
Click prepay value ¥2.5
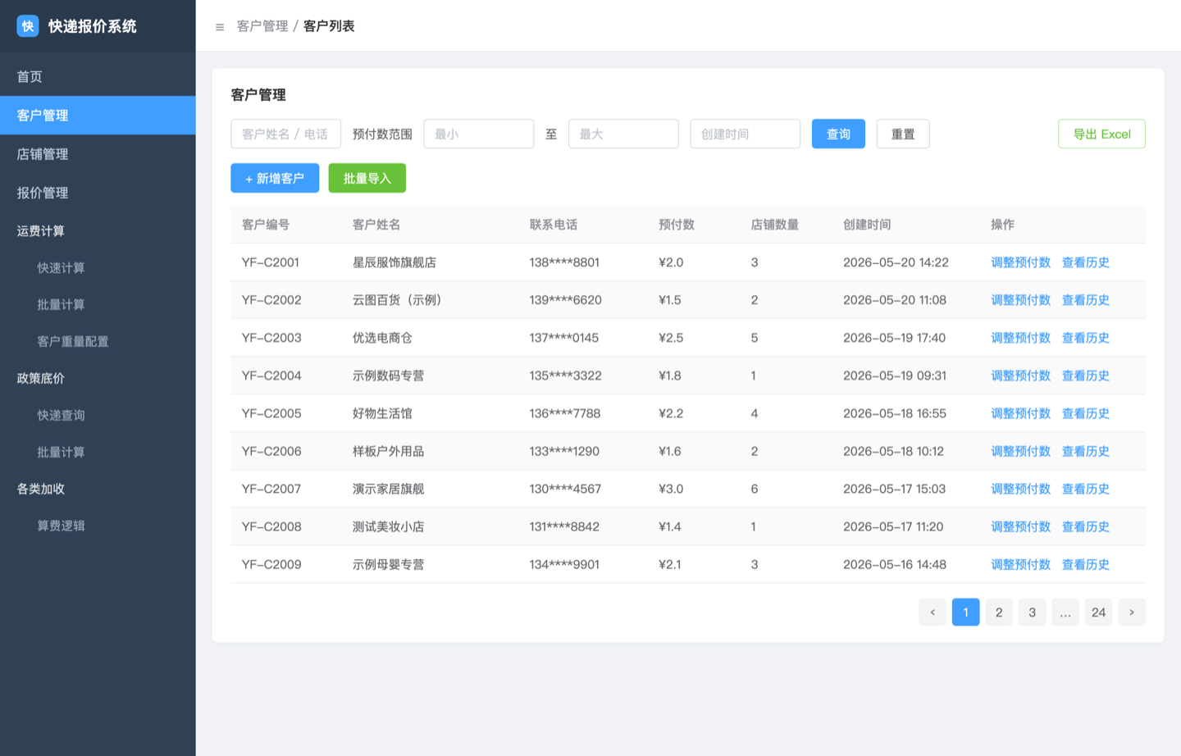[x=671, y=338]
